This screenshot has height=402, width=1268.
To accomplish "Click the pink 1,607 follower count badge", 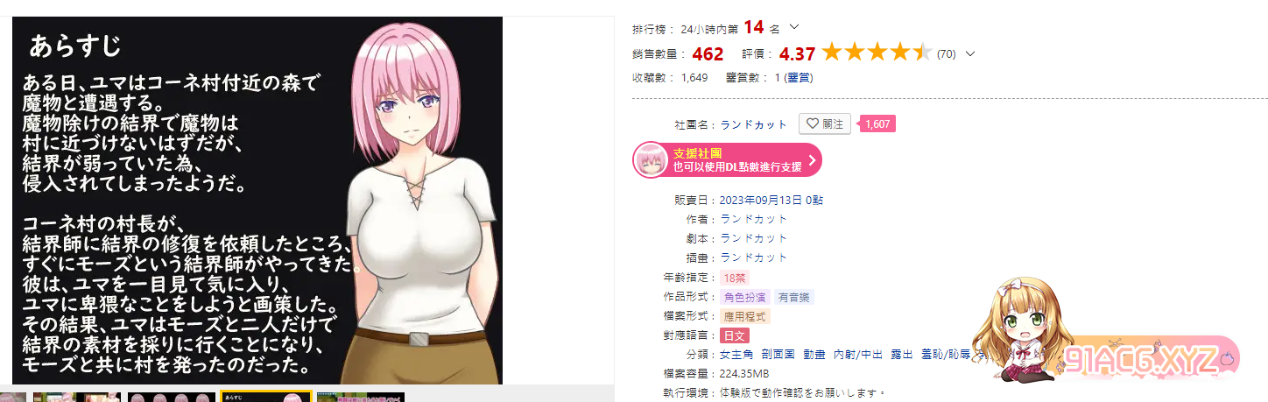I will 877,124.
